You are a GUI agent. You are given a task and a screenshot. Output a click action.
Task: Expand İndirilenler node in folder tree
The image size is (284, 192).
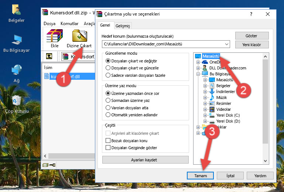[x=205, y=92]
